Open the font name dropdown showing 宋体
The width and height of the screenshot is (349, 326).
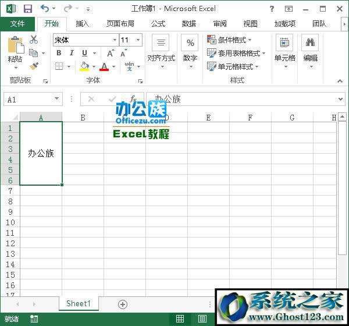(115, 40)
